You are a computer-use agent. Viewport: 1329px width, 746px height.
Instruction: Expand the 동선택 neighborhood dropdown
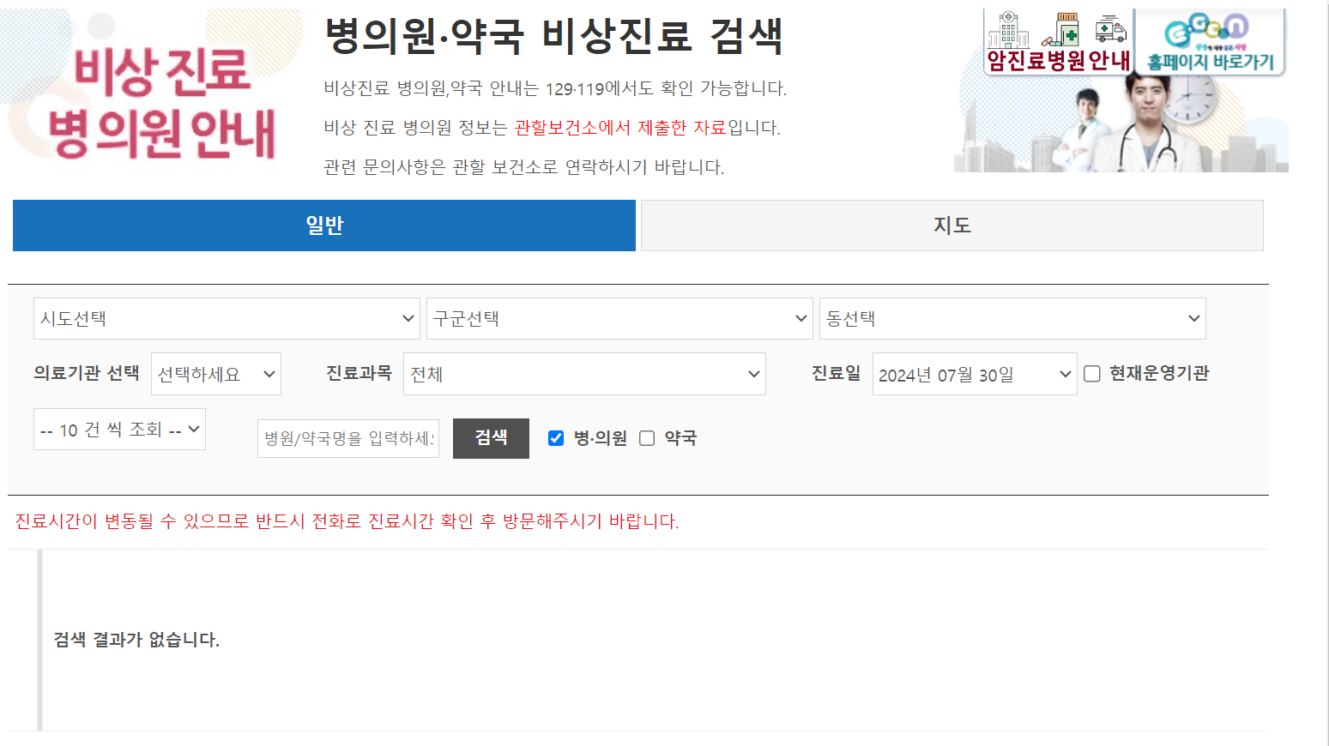[x=1012, y=318]
